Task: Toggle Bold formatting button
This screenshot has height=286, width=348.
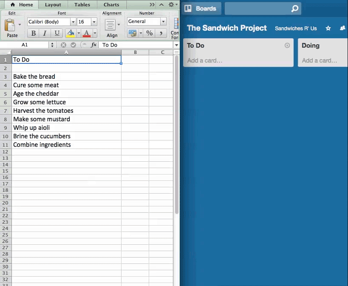Action: coord(33,33)
